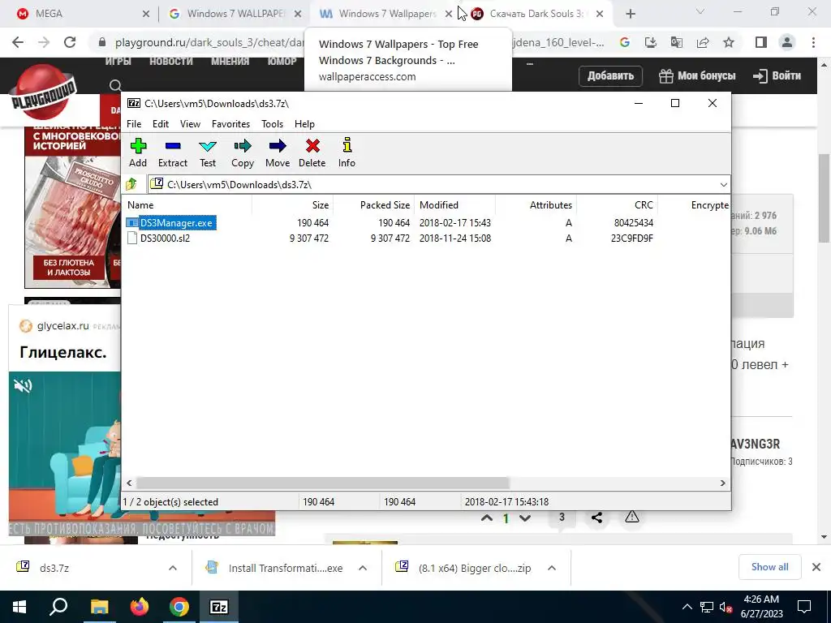Expand ds3.7z download options arrow
This screenshot has width=831, height=623.
pyautogui.click(x=172, y=568)
